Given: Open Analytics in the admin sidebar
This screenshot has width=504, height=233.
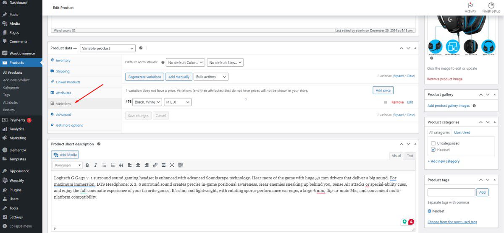Looking at the screenshot, I should pos(17,129).
